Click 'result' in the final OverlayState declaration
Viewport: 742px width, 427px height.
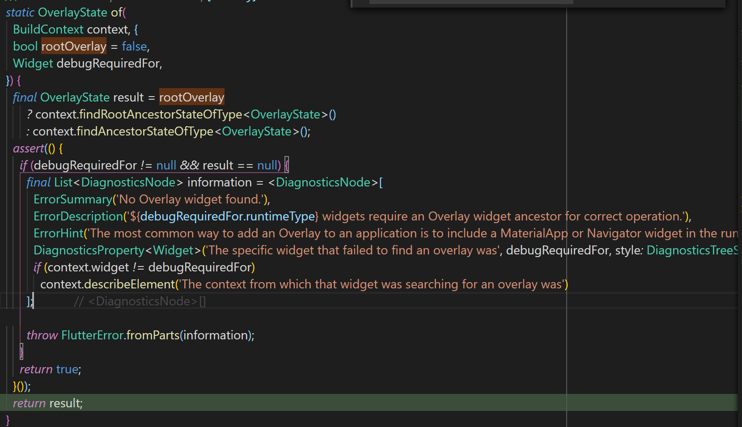128,97
